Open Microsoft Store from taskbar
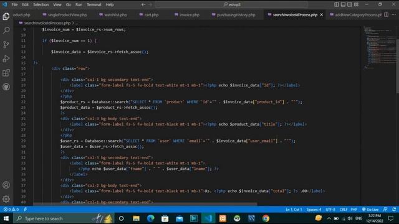 (165, 218)
